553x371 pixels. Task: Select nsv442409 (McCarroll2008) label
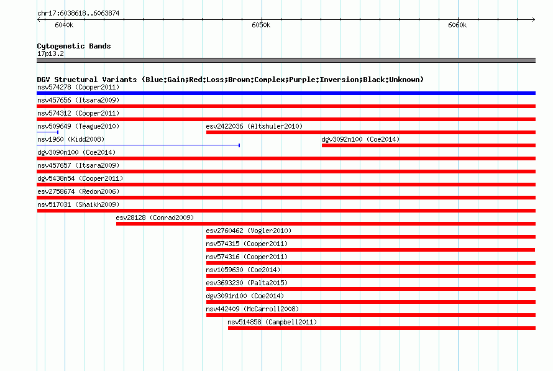[x=252, y=309]
